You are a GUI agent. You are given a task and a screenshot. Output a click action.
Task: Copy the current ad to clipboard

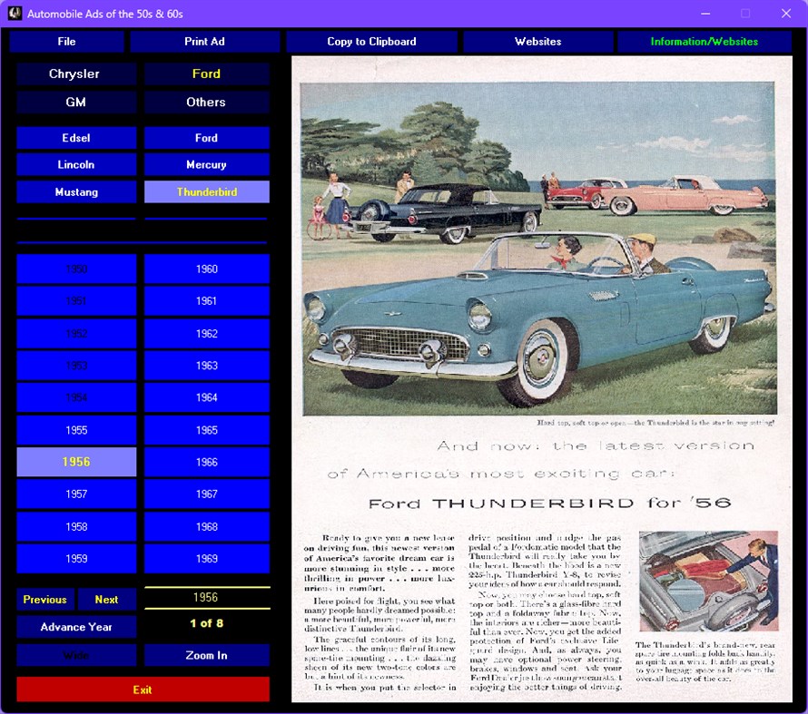[371, 41]
